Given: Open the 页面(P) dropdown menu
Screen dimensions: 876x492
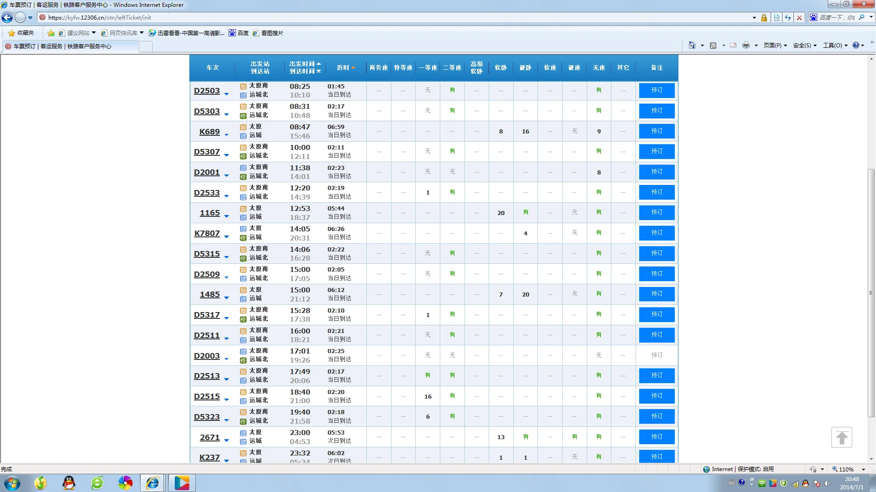Looking at the screenshot, I should [775, 45].
